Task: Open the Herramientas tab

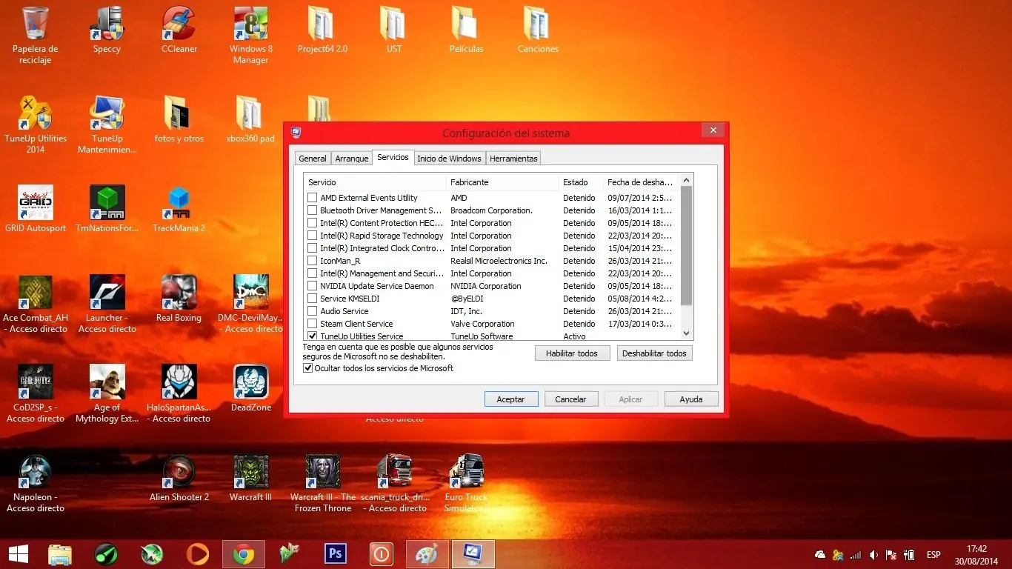Action: [x=513, y=159]
